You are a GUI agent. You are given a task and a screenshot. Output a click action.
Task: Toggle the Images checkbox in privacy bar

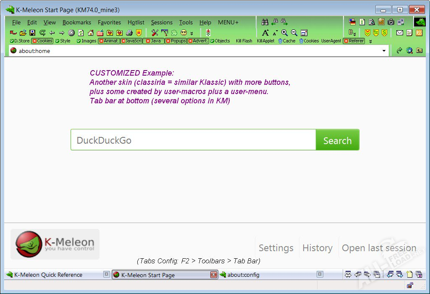pos(87,41)
